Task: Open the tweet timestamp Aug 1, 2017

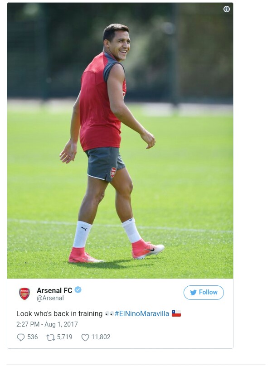Action: pyautogui.click(x=47, y=324)
